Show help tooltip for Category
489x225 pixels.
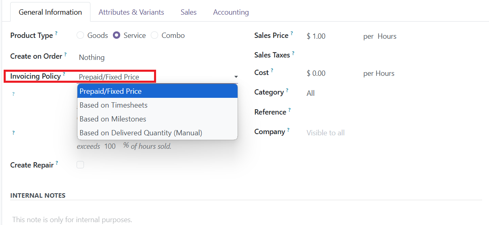(x=287, y=90)
